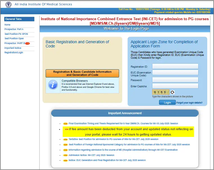Focus the Enter Captcha field

point(175,86)
